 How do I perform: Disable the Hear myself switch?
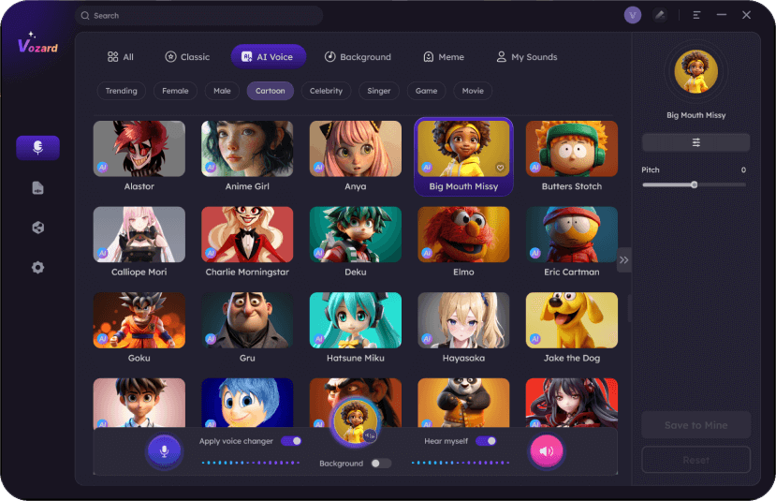point(485,440)
